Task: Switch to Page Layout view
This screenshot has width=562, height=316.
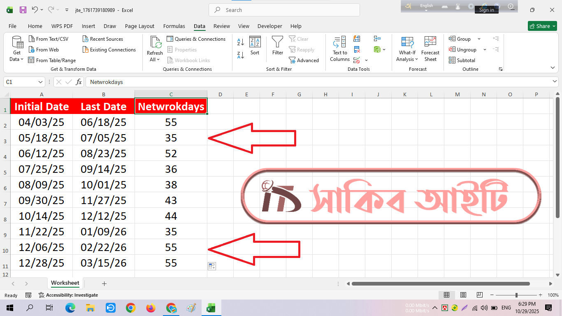Action: pyautogui.click(x=463, y=295)
